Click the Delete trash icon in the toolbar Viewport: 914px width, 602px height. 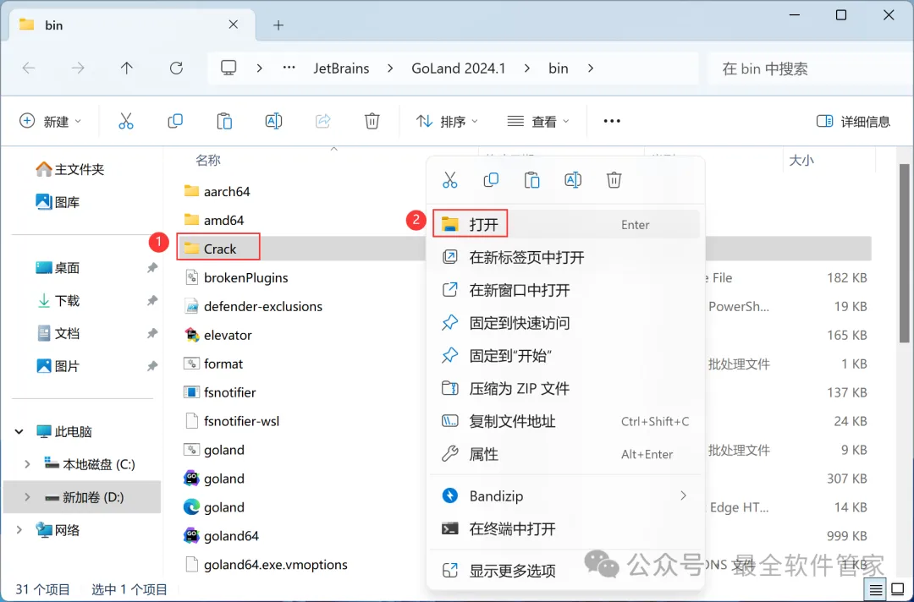pos(372,121)
